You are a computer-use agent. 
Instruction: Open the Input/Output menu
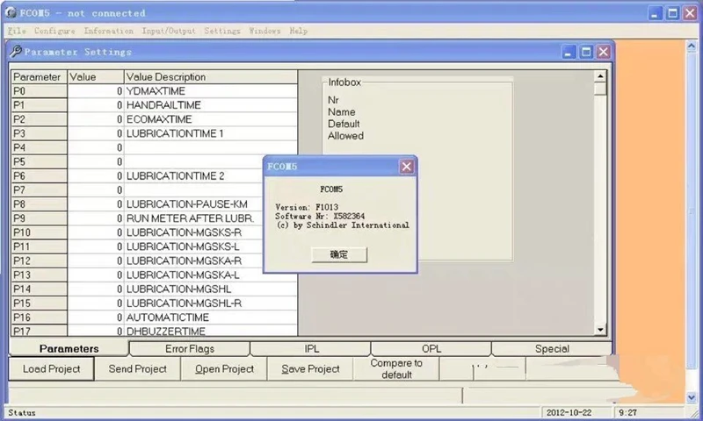[169, 31]
